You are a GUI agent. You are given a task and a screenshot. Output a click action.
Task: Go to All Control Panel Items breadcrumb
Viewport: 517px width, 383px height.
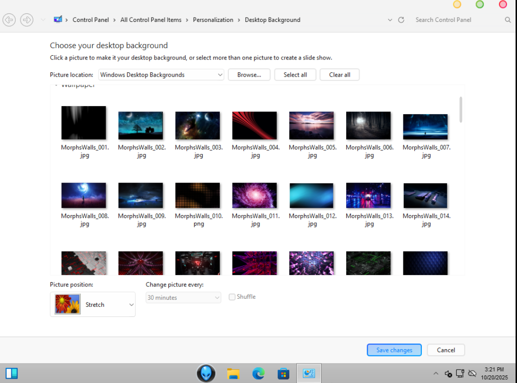click(x=151, y=20)
